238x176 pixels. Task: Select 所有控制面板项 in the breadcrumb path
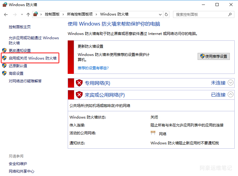[x=80, y=14]
